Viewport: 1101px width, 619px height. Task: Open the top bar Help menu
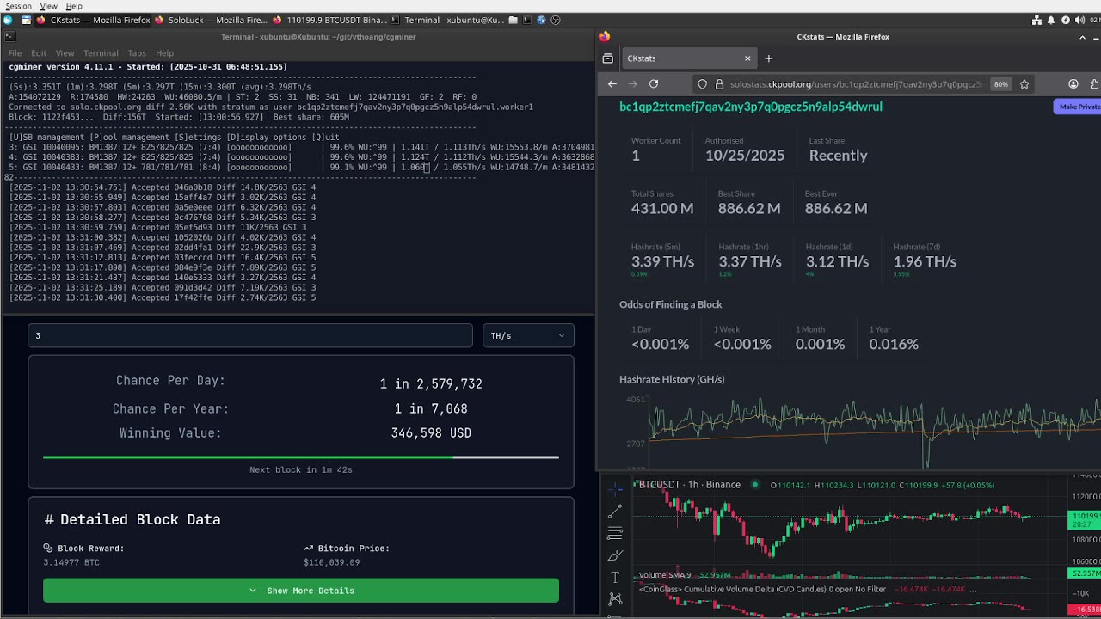[x=74, y=6]
